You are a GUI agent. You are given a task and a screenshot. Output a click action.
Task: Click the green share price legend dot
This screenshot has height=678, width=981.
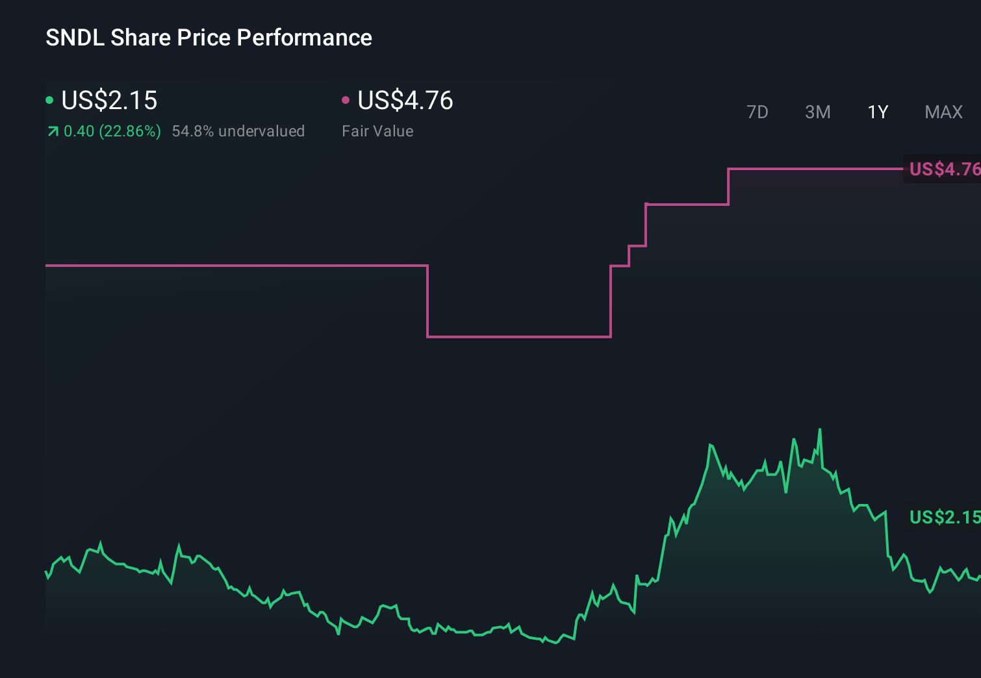49,100
